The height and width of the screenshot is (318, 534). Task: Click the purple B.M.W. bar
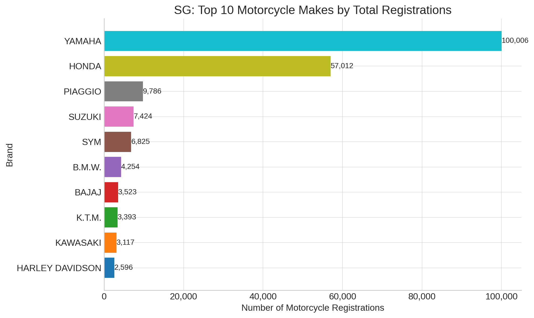[x=113, y=167]
